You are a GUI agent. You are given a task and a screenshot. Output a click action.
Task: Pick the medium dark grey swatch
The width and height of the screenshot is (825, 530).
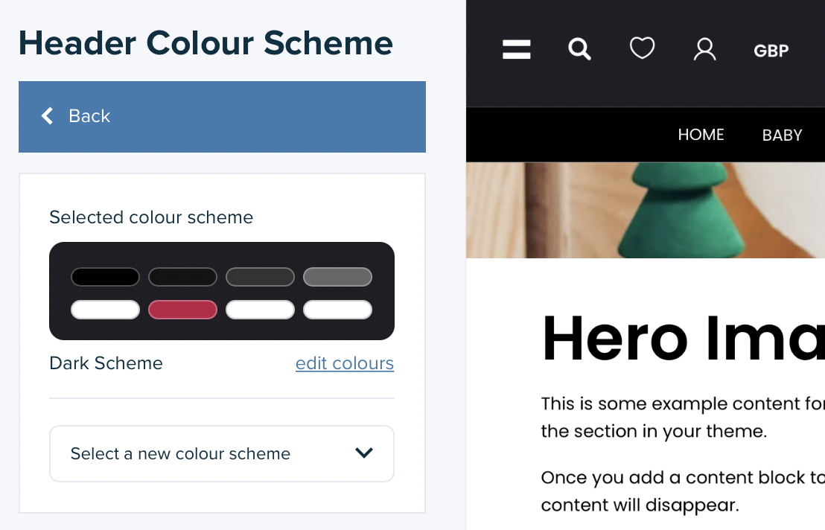pos(260,277)
